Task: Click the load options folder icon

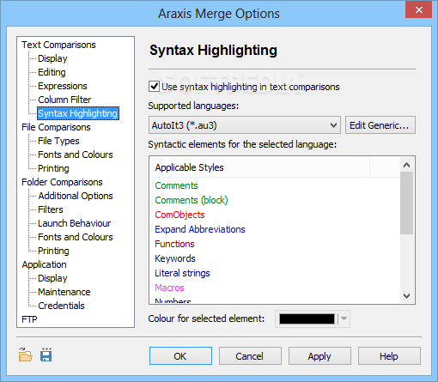Action: (26, 355)
